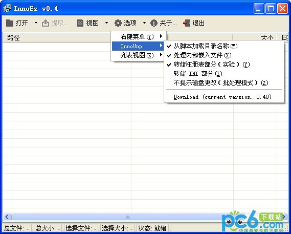Toggle 处理内部嵌入文件 (X) option

coord(224,55)
